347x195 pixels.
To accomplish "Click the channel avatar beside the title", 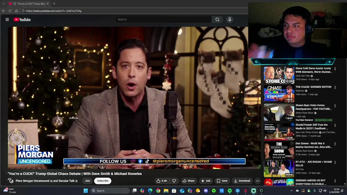I will (11, 181).
